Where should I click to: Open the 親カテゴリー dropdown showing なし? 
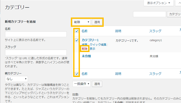(x=16, y=79)
